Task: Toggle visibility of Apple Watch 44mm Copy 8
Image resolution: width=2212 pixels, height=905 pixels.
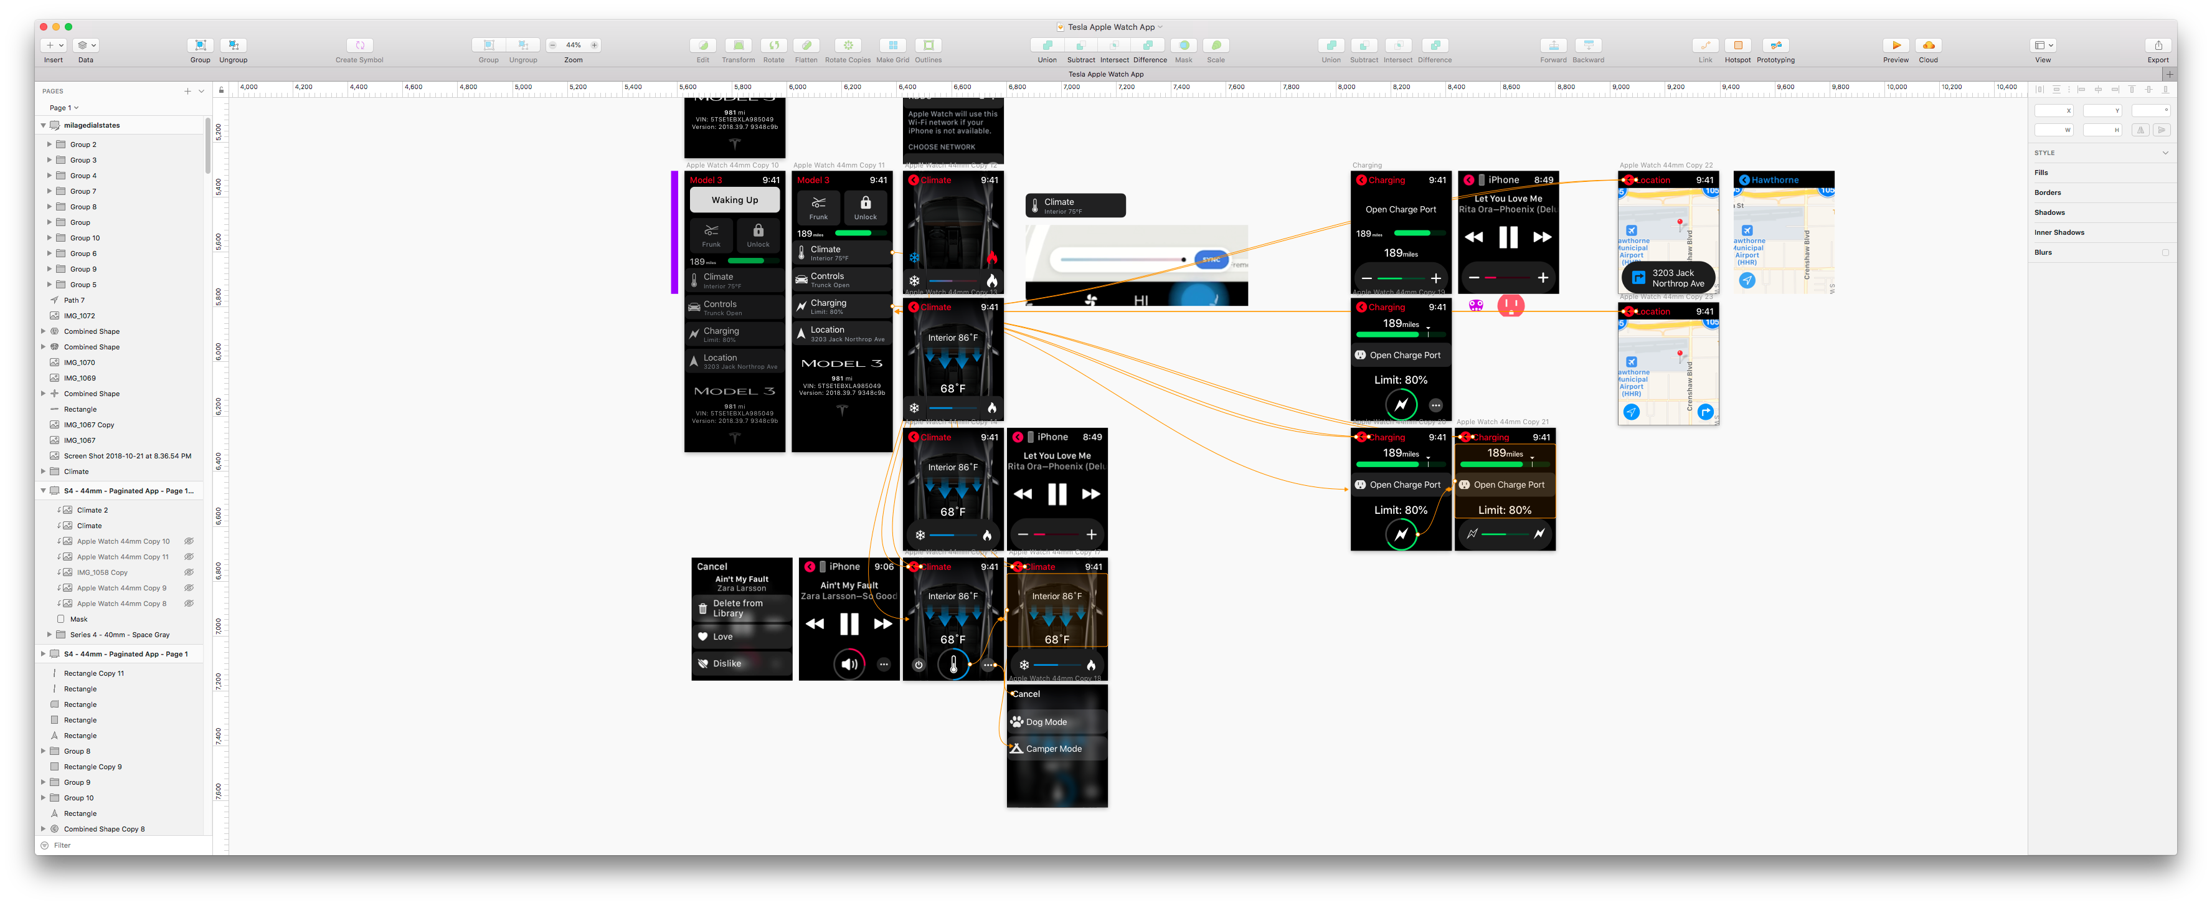Action: tap(189, 604)
